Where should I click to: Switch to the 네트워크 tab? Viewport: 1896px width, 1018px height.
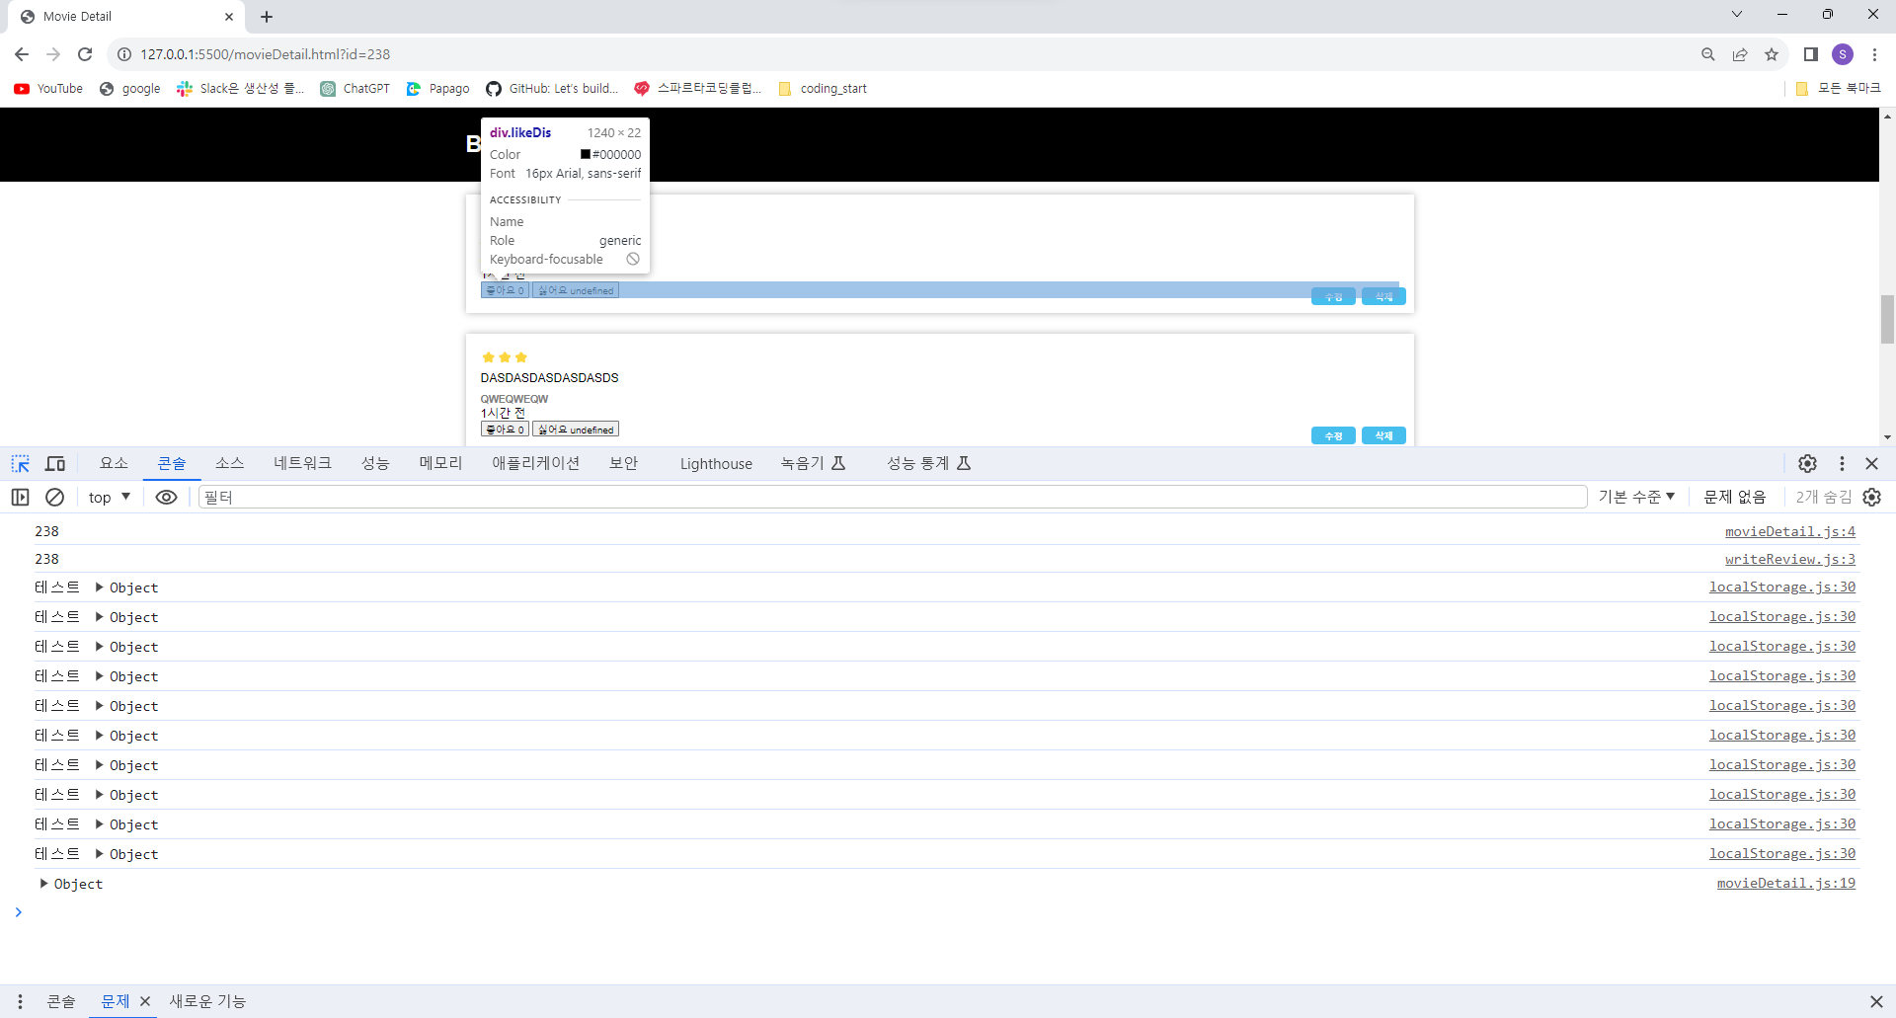click(302, 463)
